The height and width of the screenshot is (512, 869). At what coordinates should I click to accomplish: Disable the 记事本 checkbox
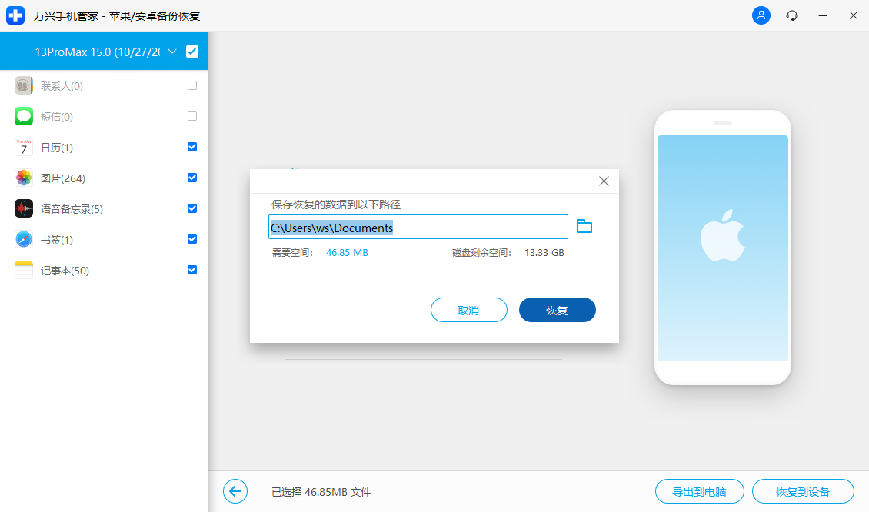[x=191, y=270]
